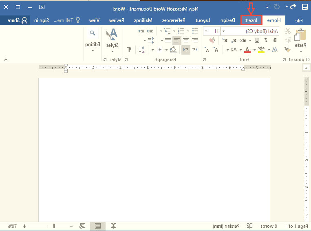Click the Text Effects outlined A icon

tap(275, 50)
